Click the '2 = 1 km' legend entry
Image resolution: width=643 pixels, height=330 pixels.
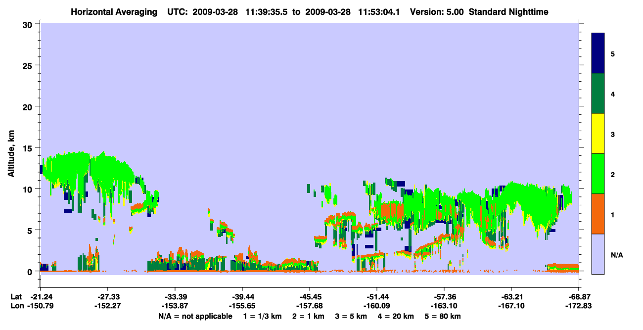coord(309,316)
